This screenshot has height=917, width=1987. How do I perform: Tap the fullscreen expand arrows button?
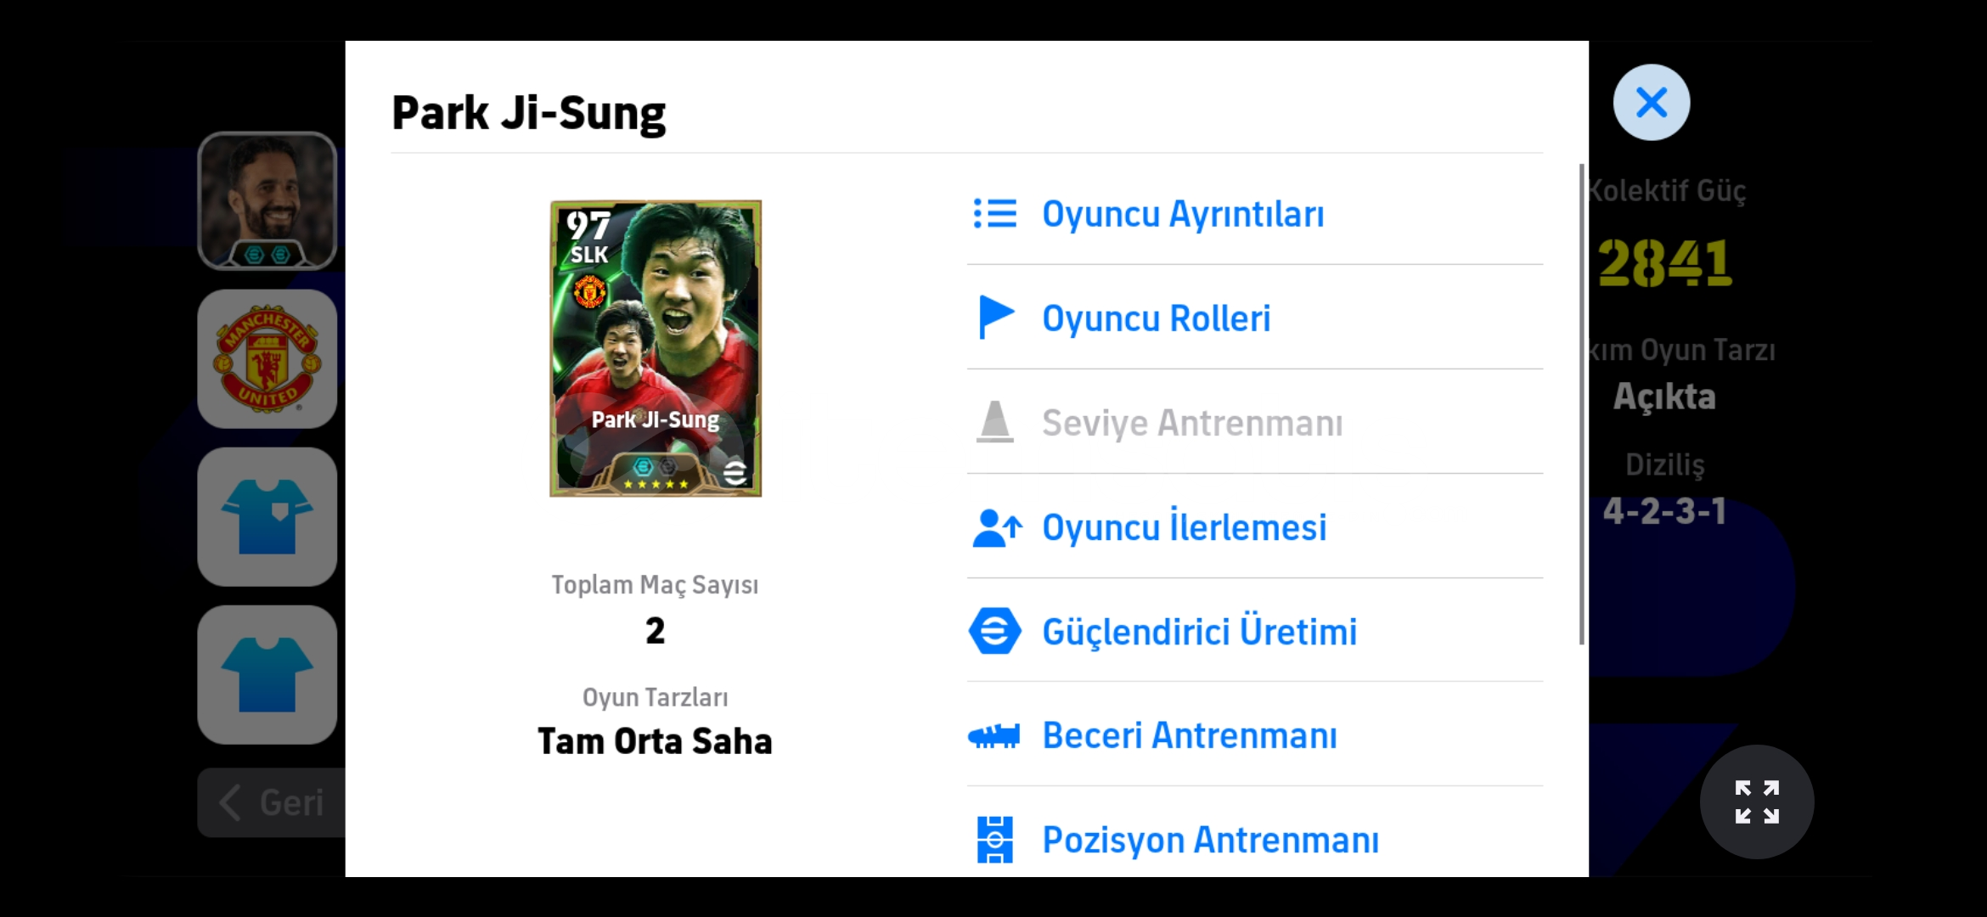tap(1757, 802)
